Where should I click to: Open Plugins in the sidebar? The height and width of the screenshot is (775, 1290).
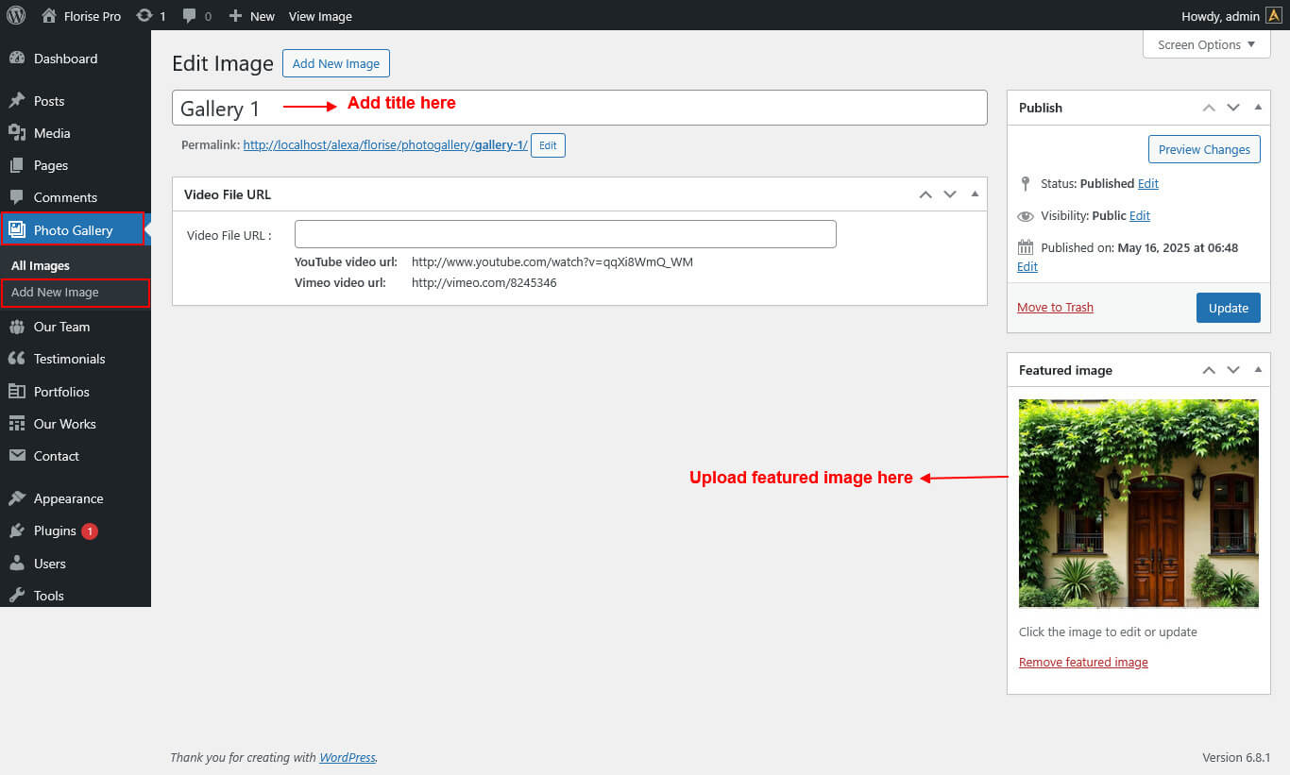pos(55,531)
